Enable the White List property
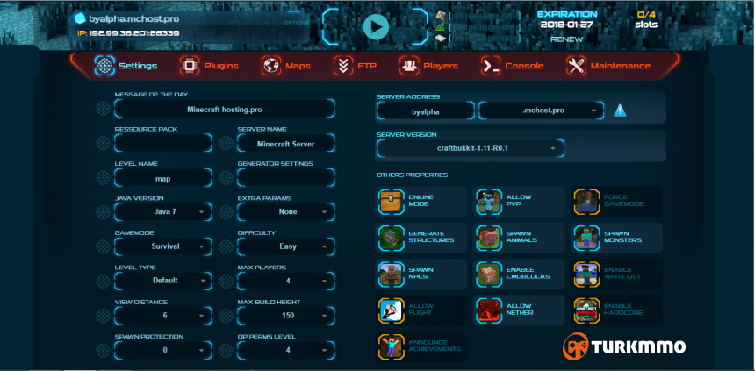The height and width of the screenshot is (371, 755). coord(617,274)
